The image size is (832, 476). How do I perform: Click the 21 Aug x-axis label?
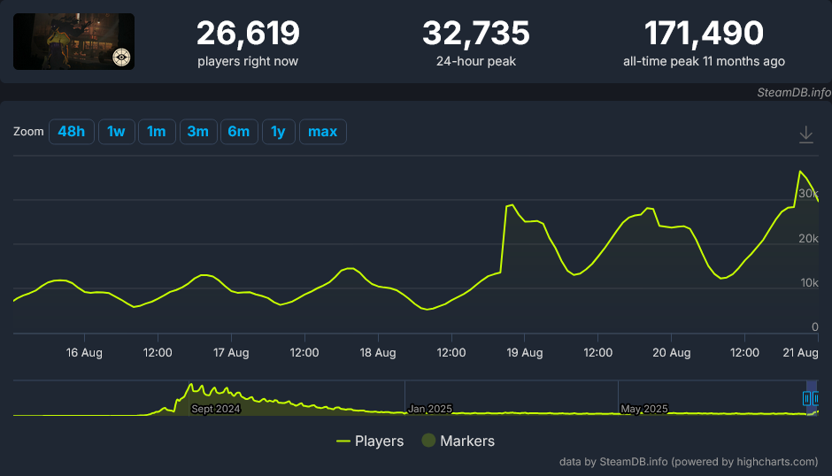pyautogui.click(x=800, y=353)
